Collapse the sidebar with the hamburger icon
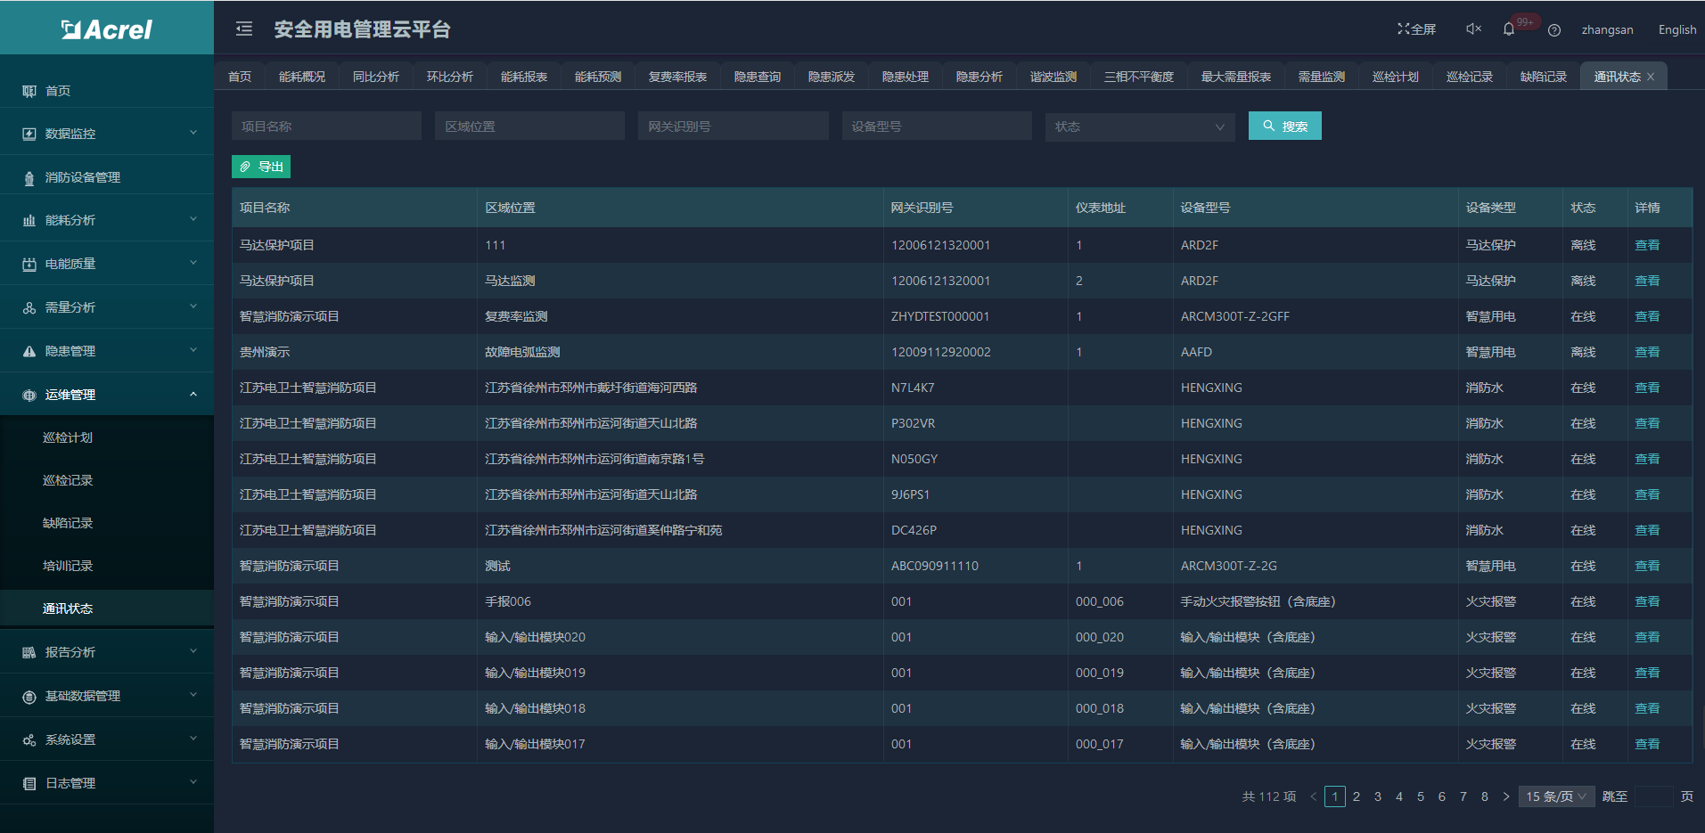This screenshot has height=833, width=1705. coord(244,29)
